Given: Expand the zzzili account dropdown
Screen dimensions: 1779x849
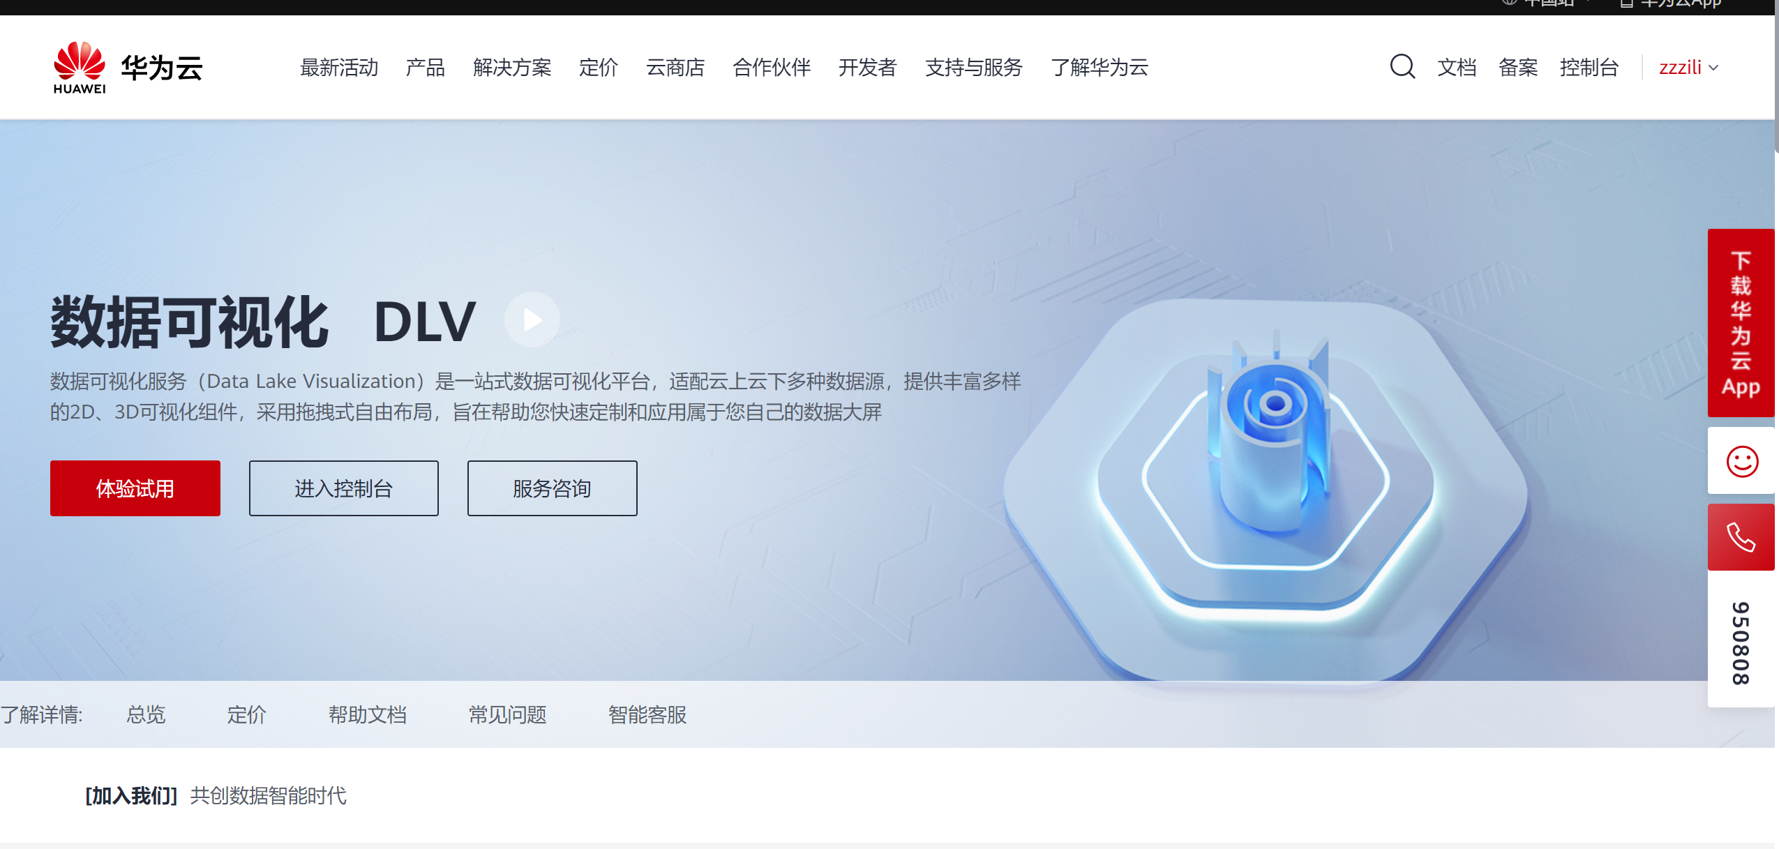Looking at the screenshot, I should pyautogui.click(x=1688, y=68).
